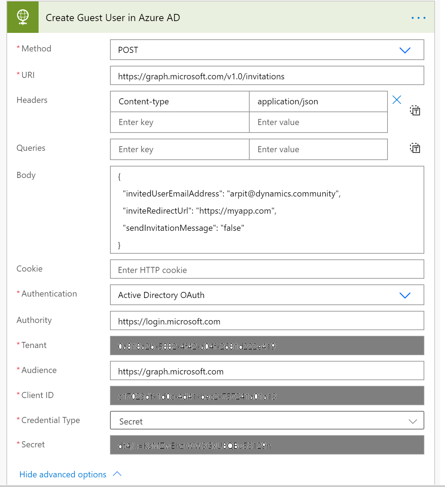Click the masked Secret value field
Screen dimensions: 445x487
(x=267, y=445)
